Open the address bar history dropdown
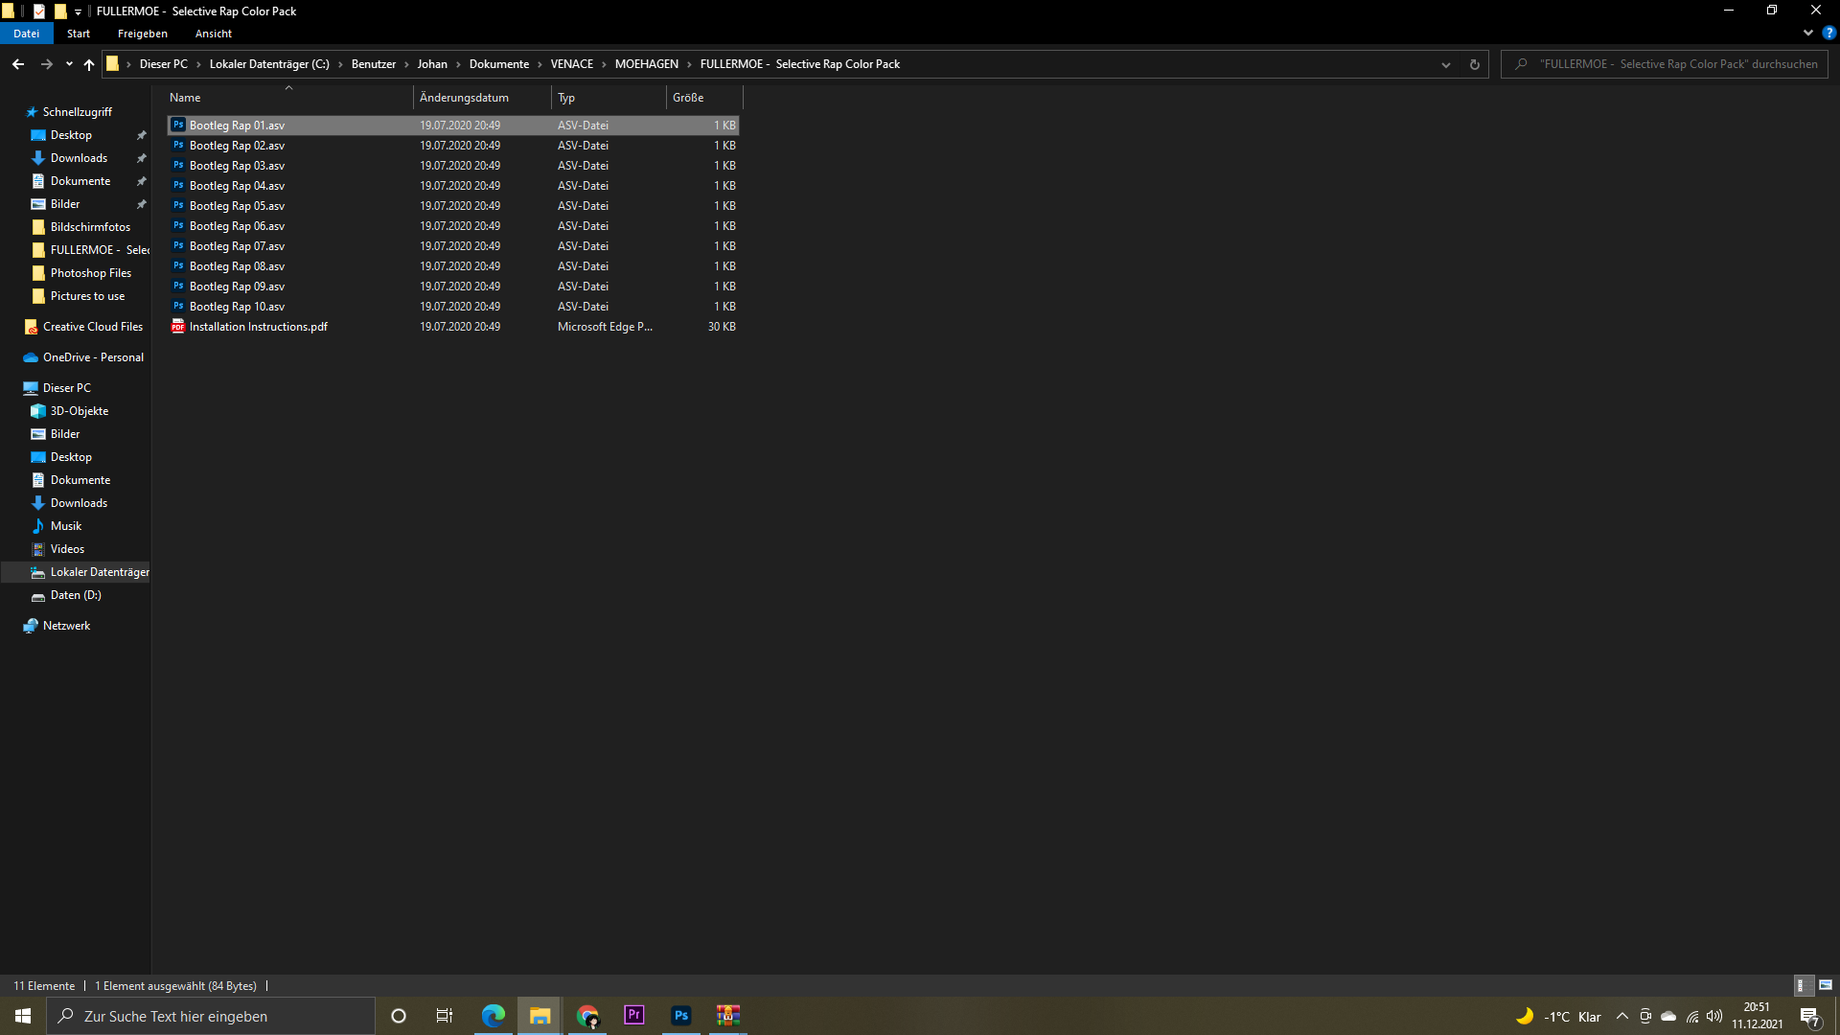Viewport: 1840px width, 1035px height. pos(1445,64)
